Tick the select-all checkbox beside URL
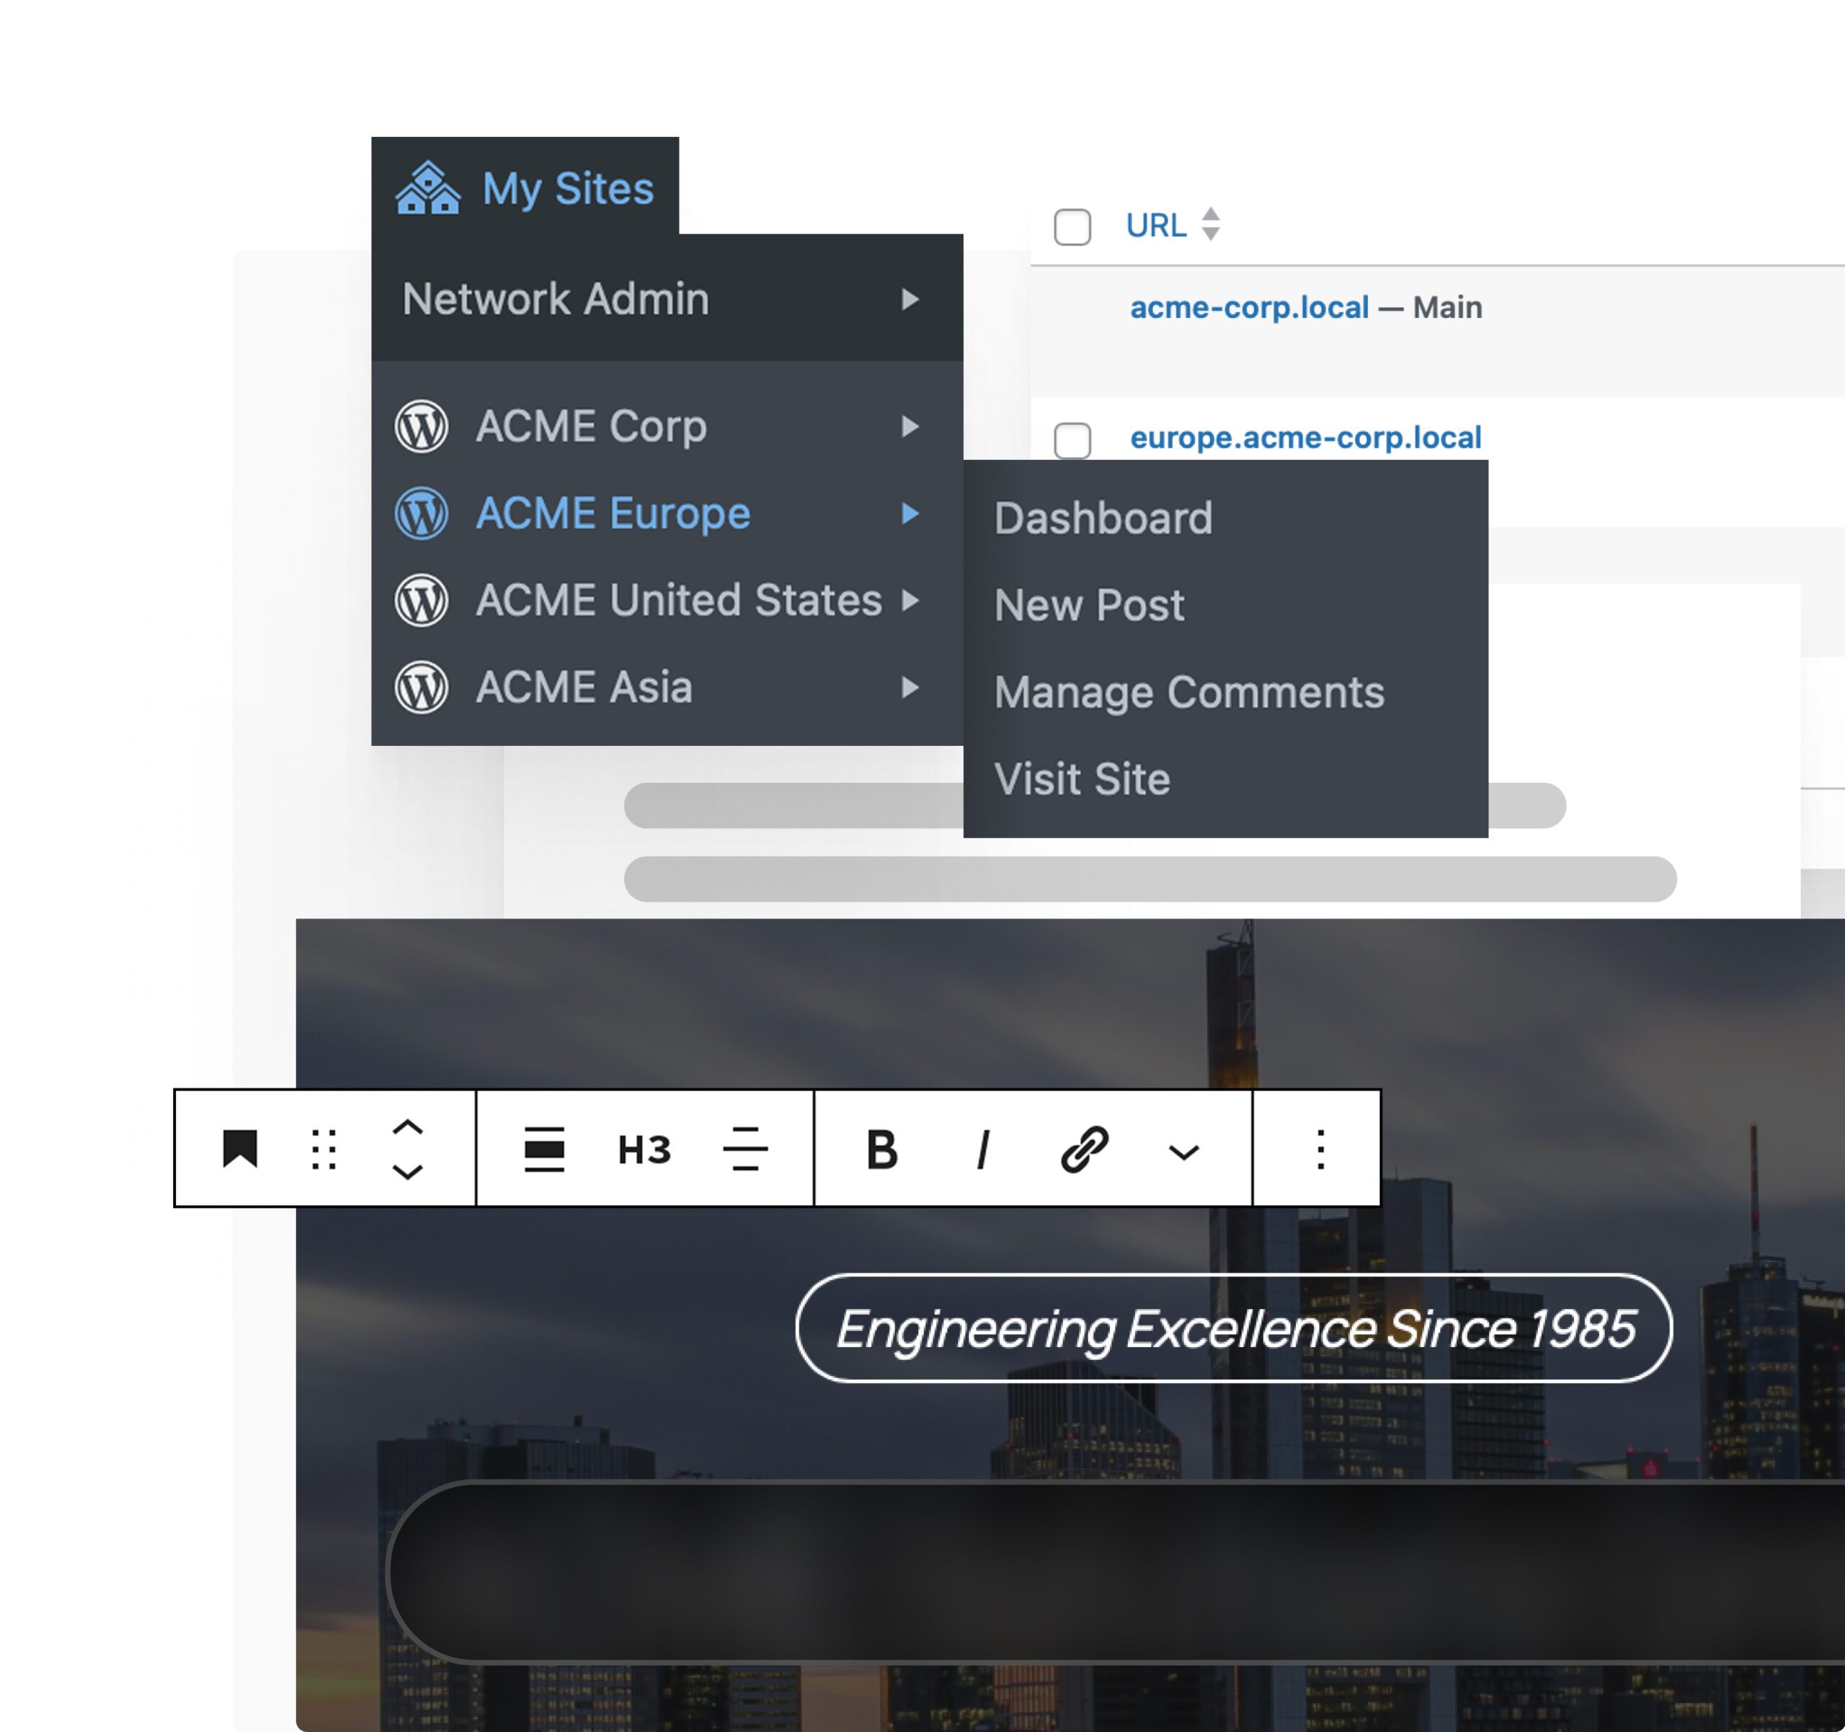 [x=1073, y=226]
